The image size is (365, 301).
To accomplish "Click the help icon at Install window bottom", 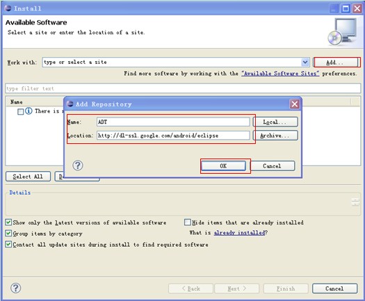I will tap(15, 288).
